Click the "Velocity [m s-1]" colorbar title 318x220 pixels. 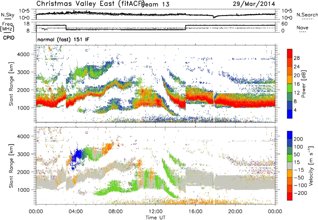tap(311, 165)
